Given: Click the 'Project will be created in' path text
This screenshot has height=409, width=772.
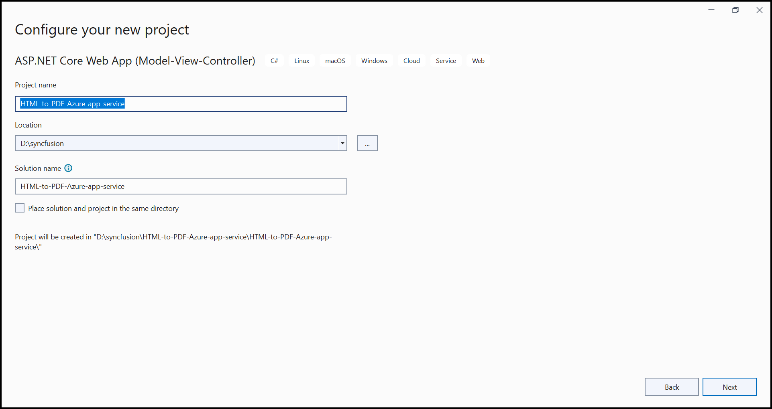Looking at the screenshot, I should (x=173, y=242).
